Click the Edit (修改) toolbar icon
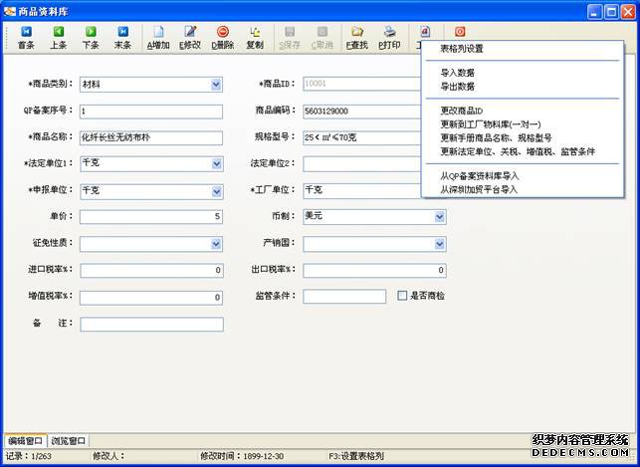640x467 pixels. click(190, 38)
